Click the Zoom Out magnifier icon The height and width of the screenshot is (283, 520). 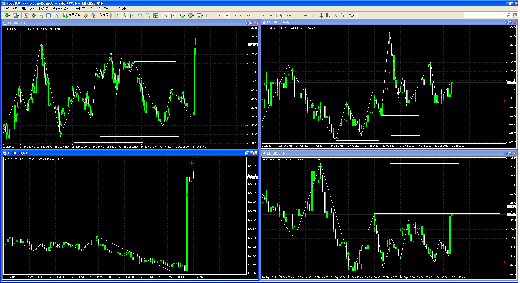coord(148,15)
